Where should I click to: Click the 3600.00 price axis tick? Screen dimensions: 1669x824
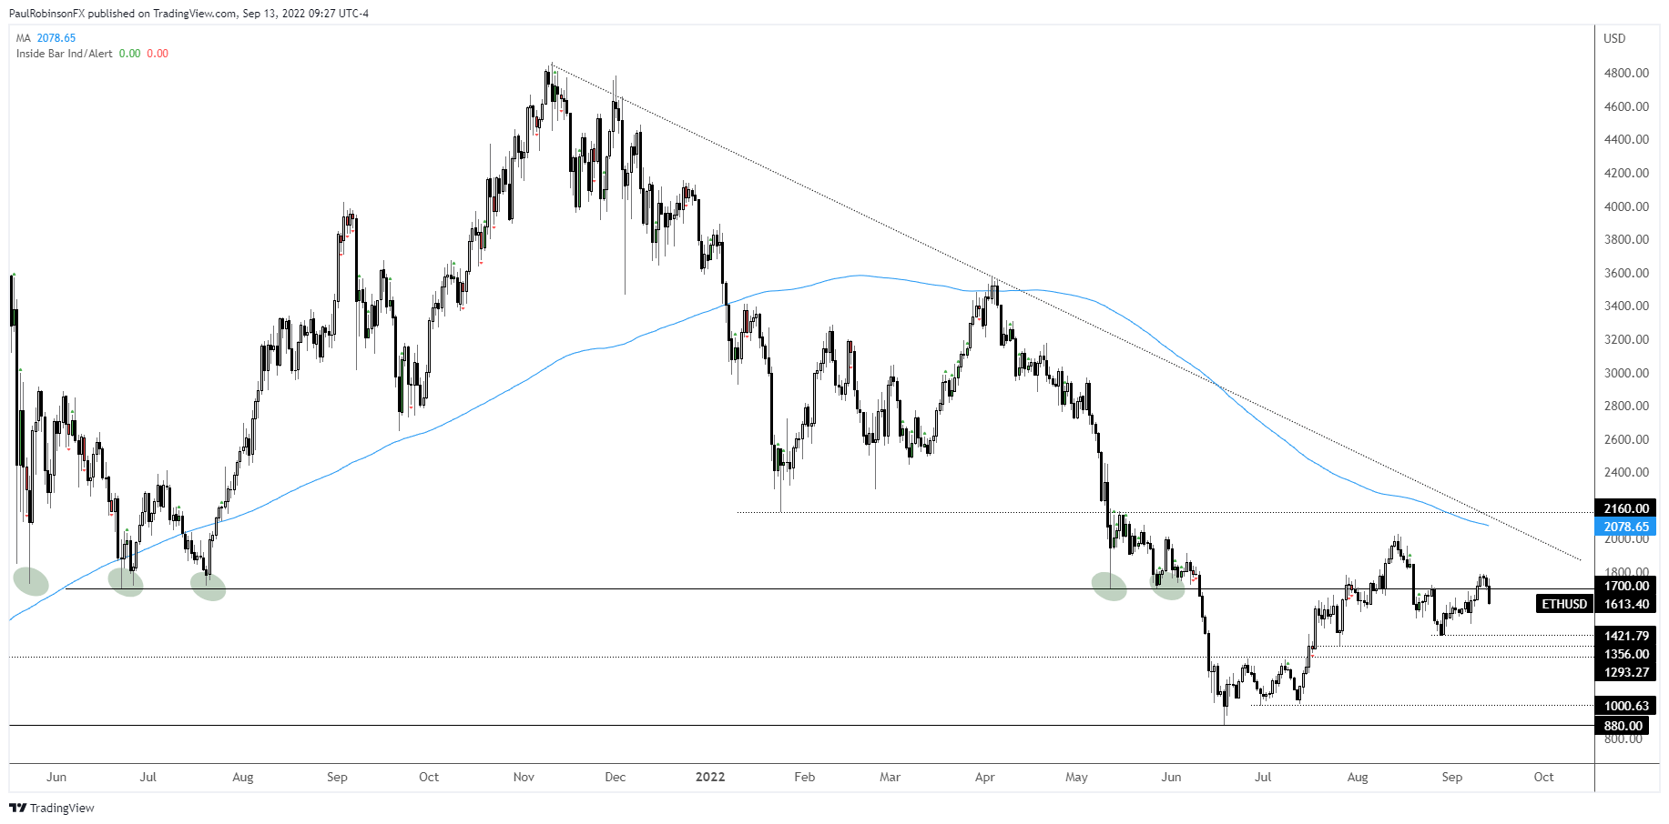[1626, 273]
